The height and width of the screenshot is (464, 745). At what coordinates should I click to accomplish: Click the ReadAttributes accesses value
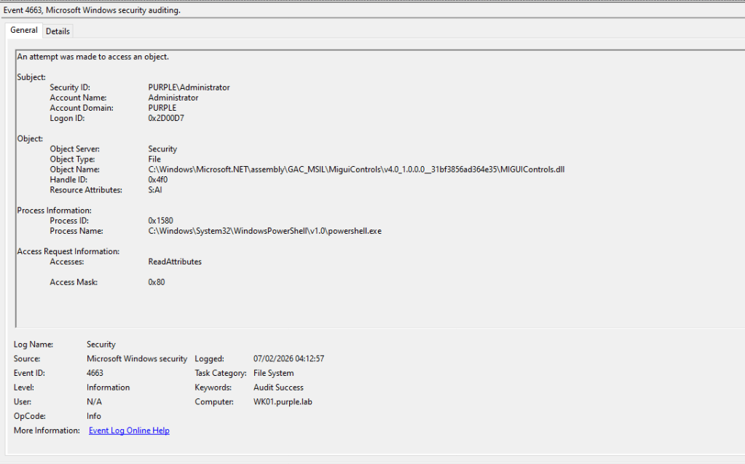click(x=175, y=262)
